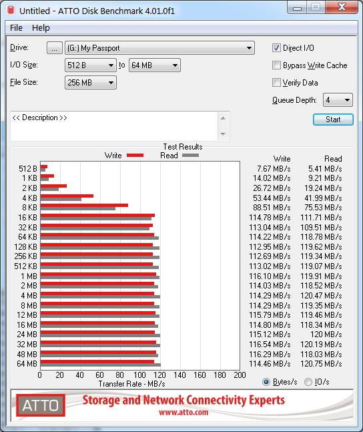The image size is (363, 432).
Task: Enable the Verify Data checkbox
Action: (x=276, y=83)
